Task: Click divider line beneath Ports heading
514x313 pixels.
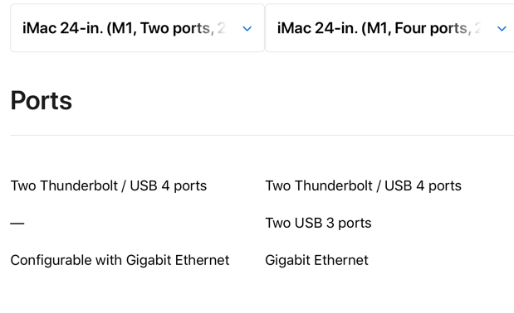Action: pos(262,135)
